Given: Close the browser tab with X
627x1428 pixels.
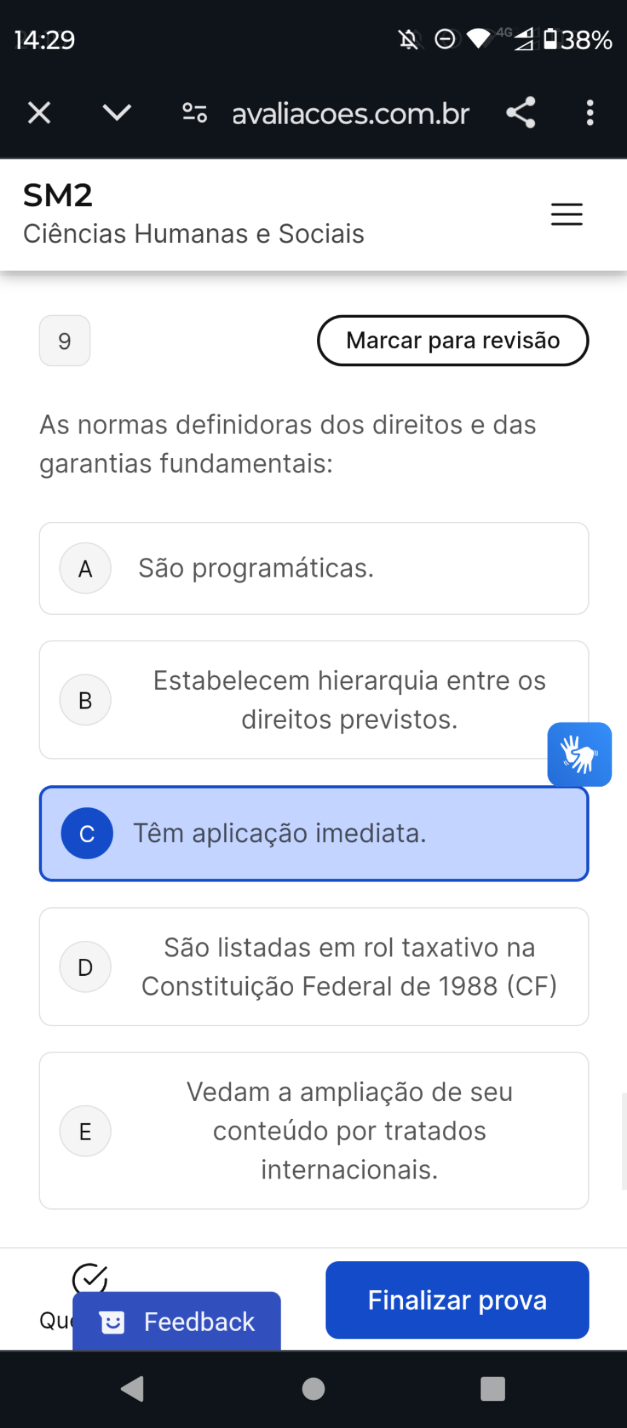Looking at the screenshot, I should point(39,113).
